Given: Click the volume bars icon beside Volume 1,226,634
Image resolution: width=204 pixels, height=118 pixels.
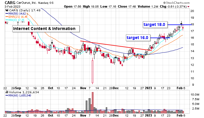Looking at the screenshot, I should click(7, 92).
